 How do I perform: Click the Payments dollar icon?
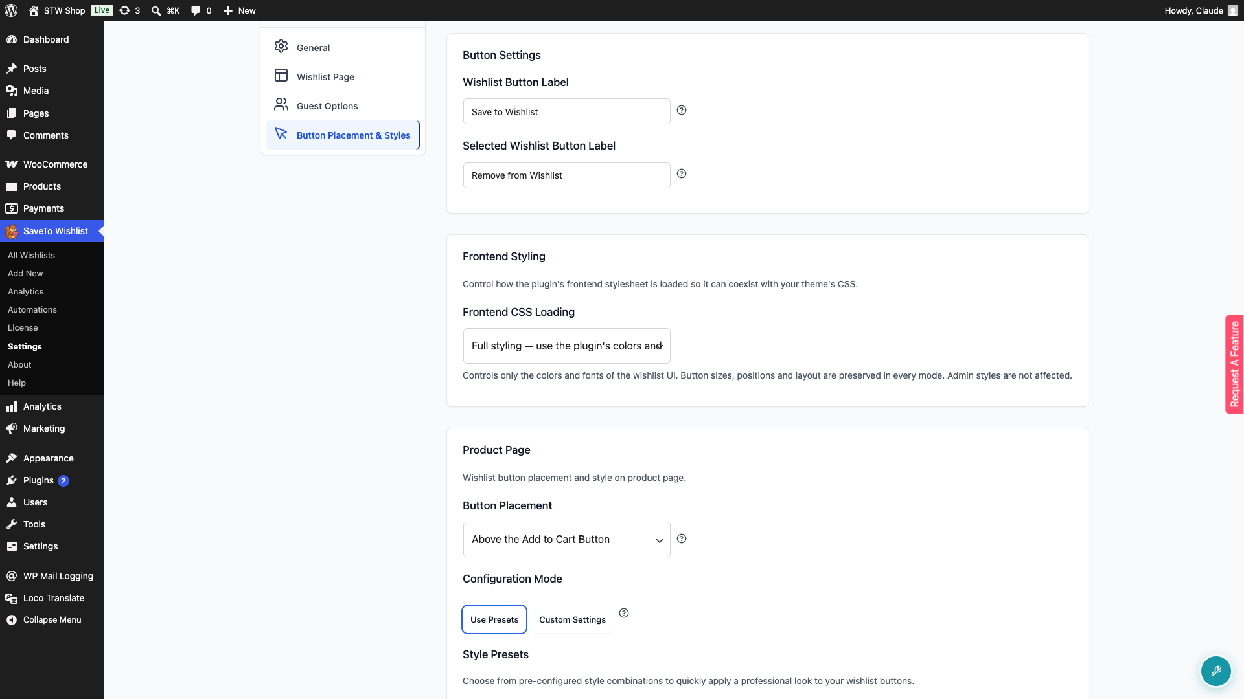(x=12, y=208)
